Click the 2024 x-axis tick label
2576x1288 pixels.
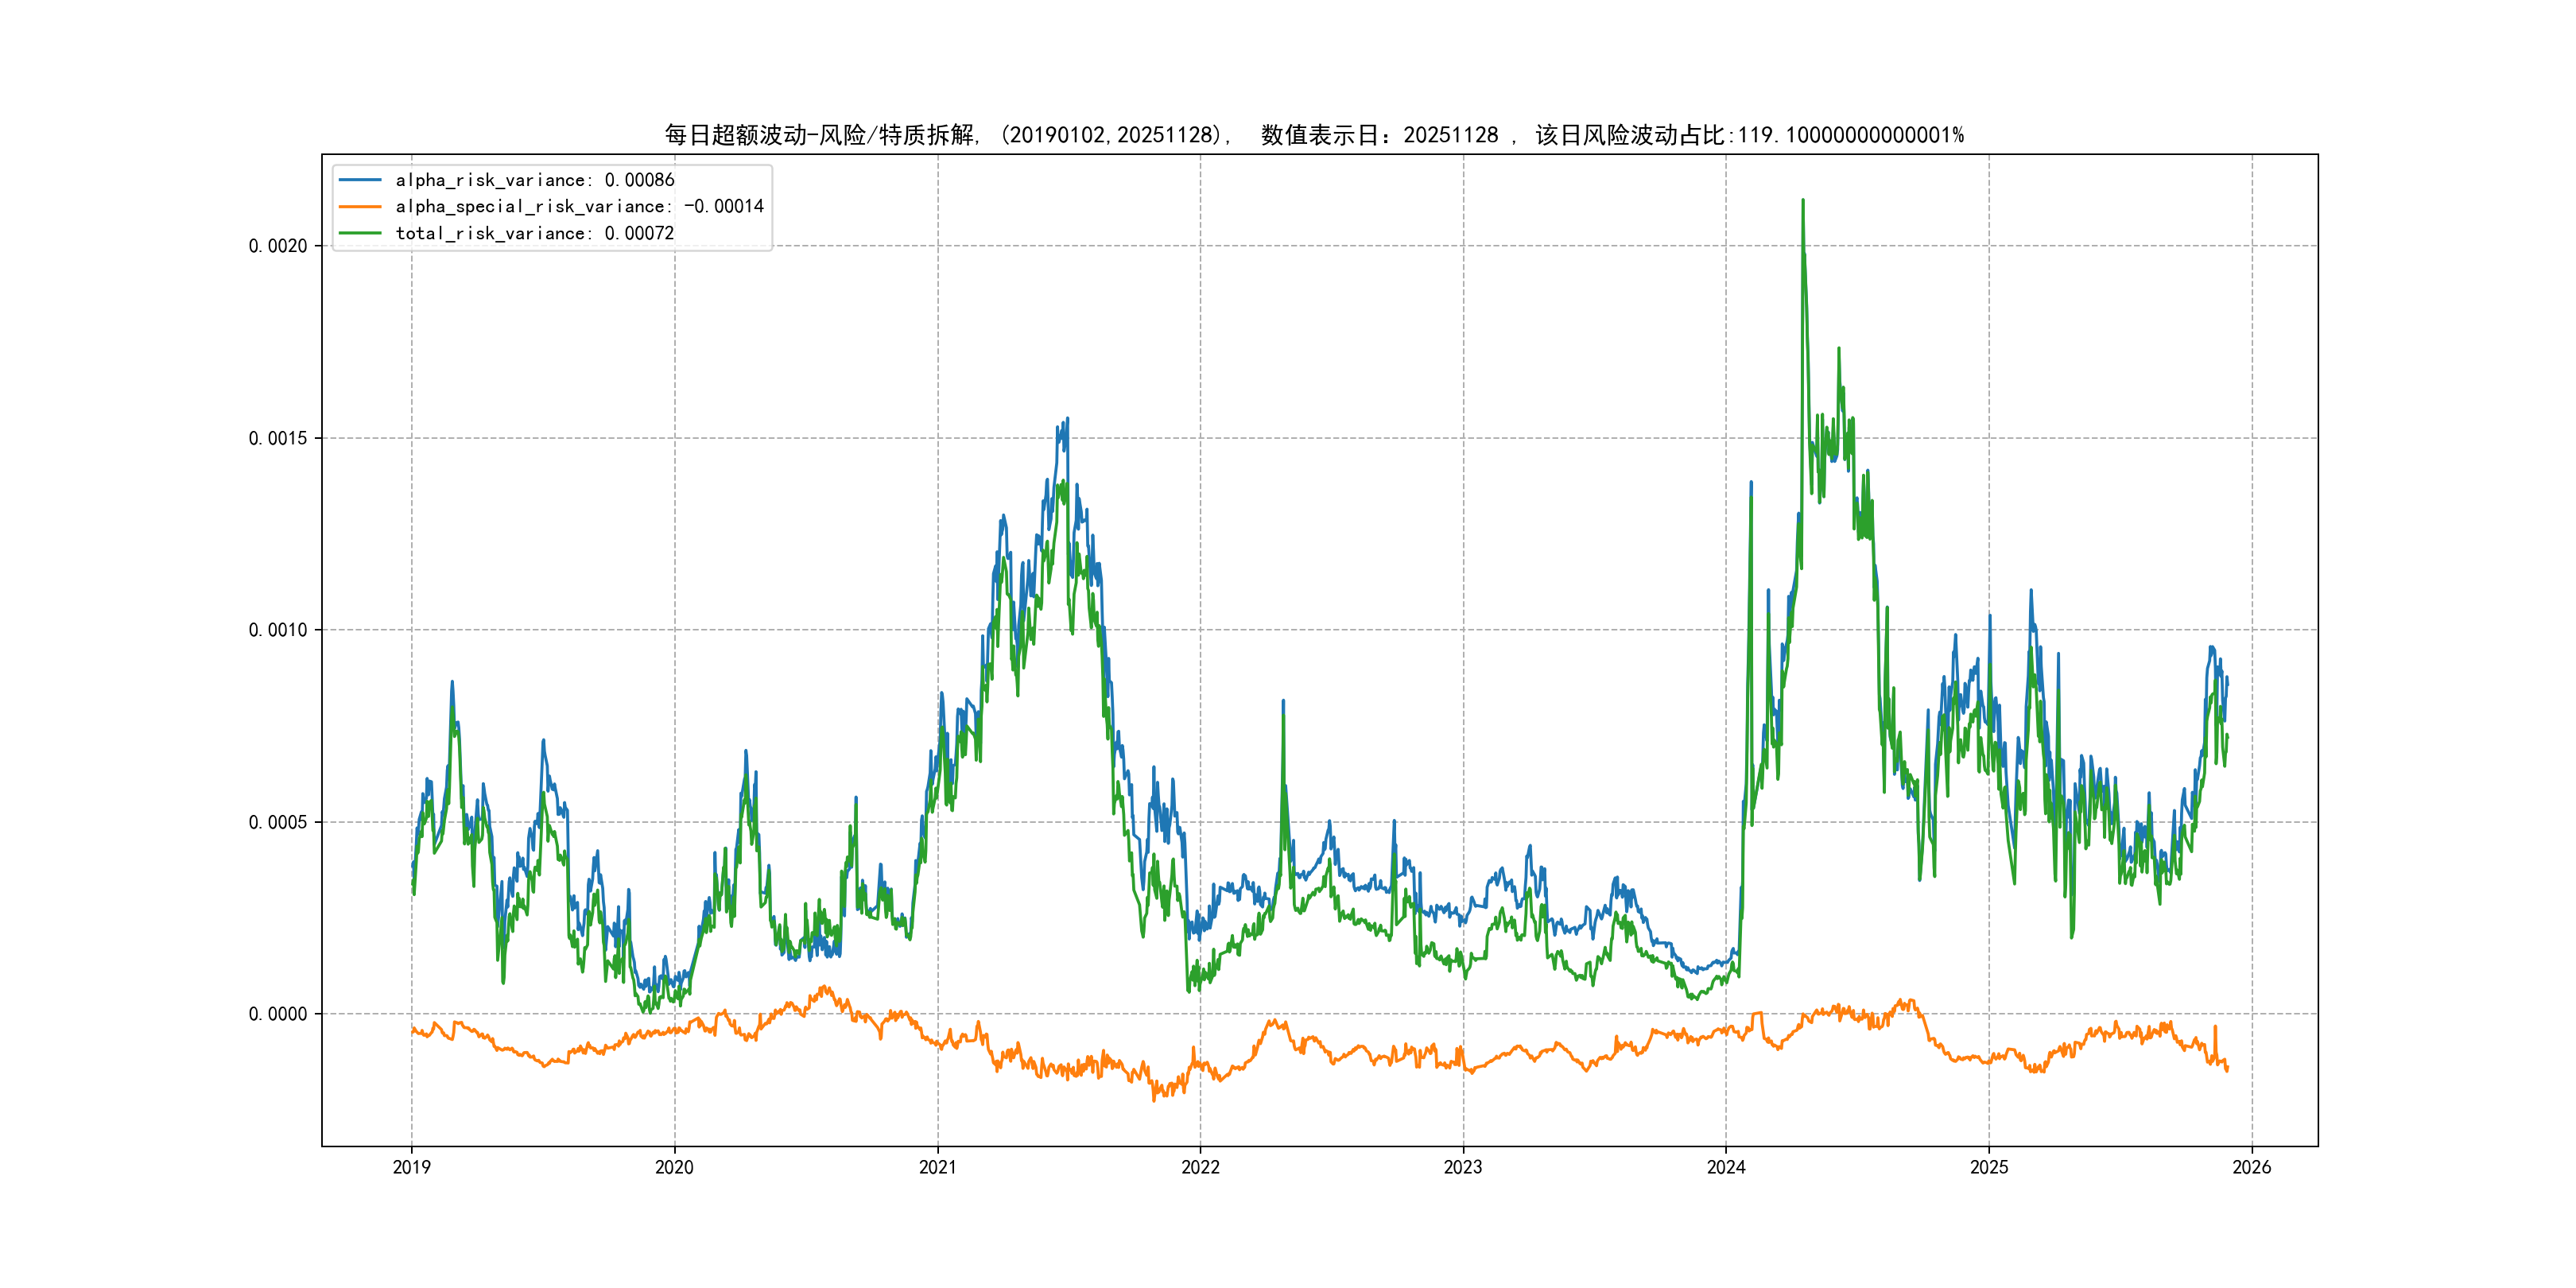[1726, 1167]
